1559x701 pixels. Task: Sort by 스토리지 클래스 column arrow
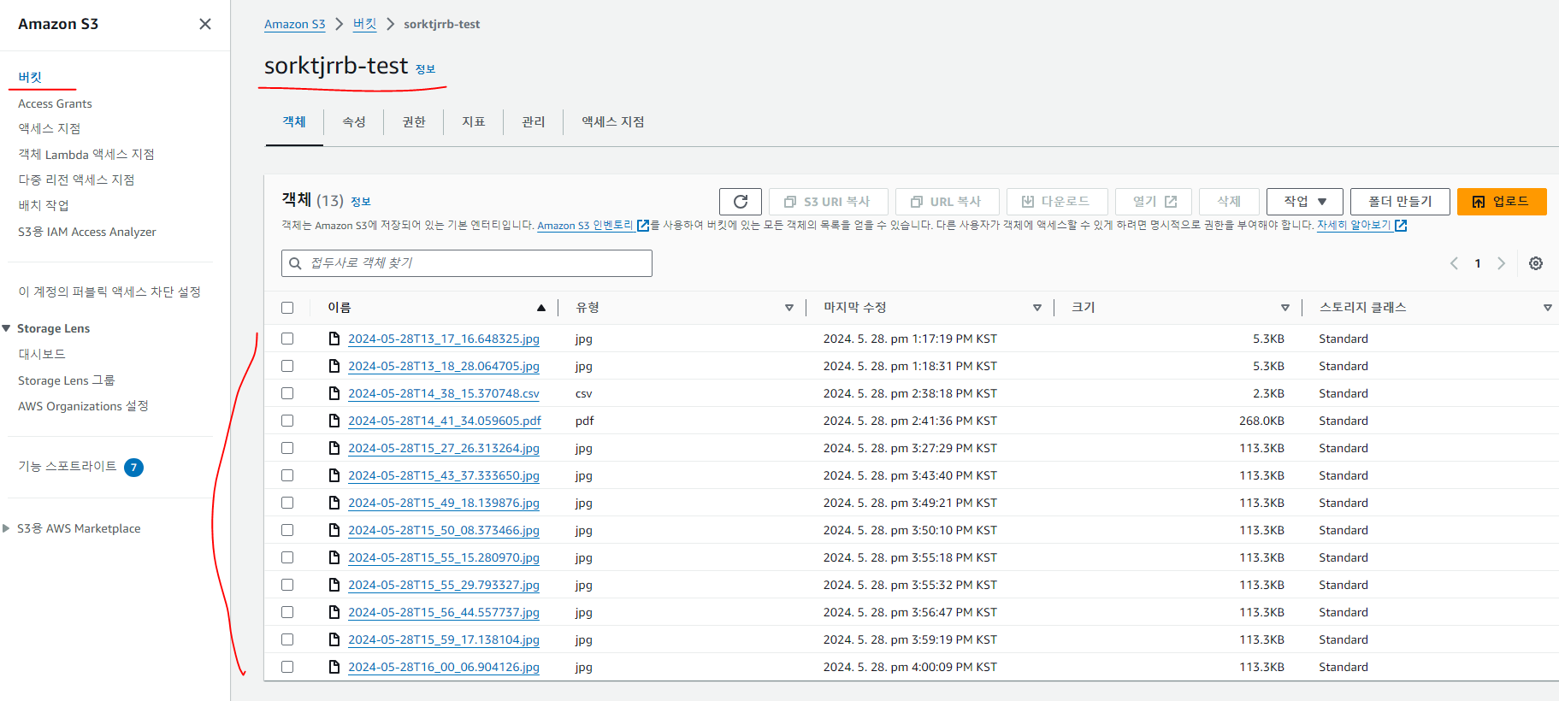point(1547,308)
